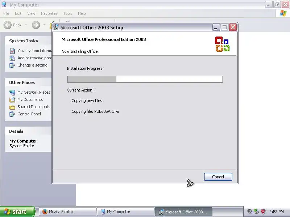Open the Edit menu in My Computer
Image resolution: width=290 pixels, height=217 pixels.
(18, 13)
